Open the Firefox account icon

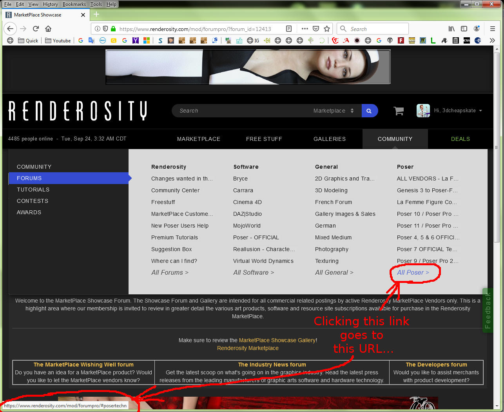pyautogui.click(x=477, y=29)
